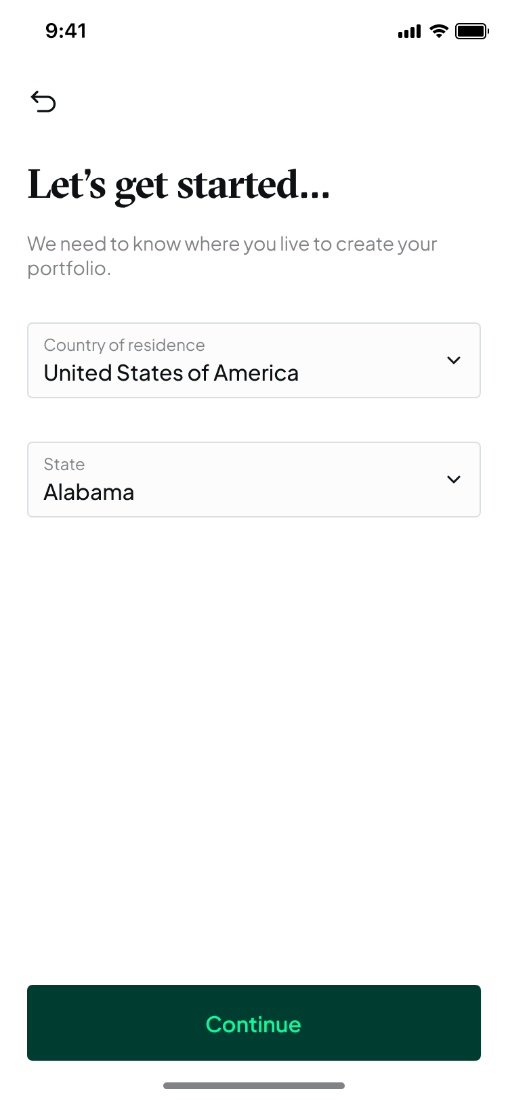Click the 9:41 clock in status bar
Image resolution: width=508 pixels, height=1100 pixels.
tap(66, 31)
